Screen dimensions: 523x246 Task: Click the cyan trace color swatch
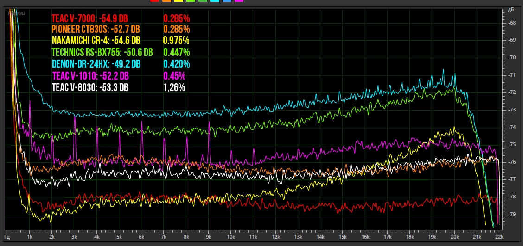click(x=215, y=1)
